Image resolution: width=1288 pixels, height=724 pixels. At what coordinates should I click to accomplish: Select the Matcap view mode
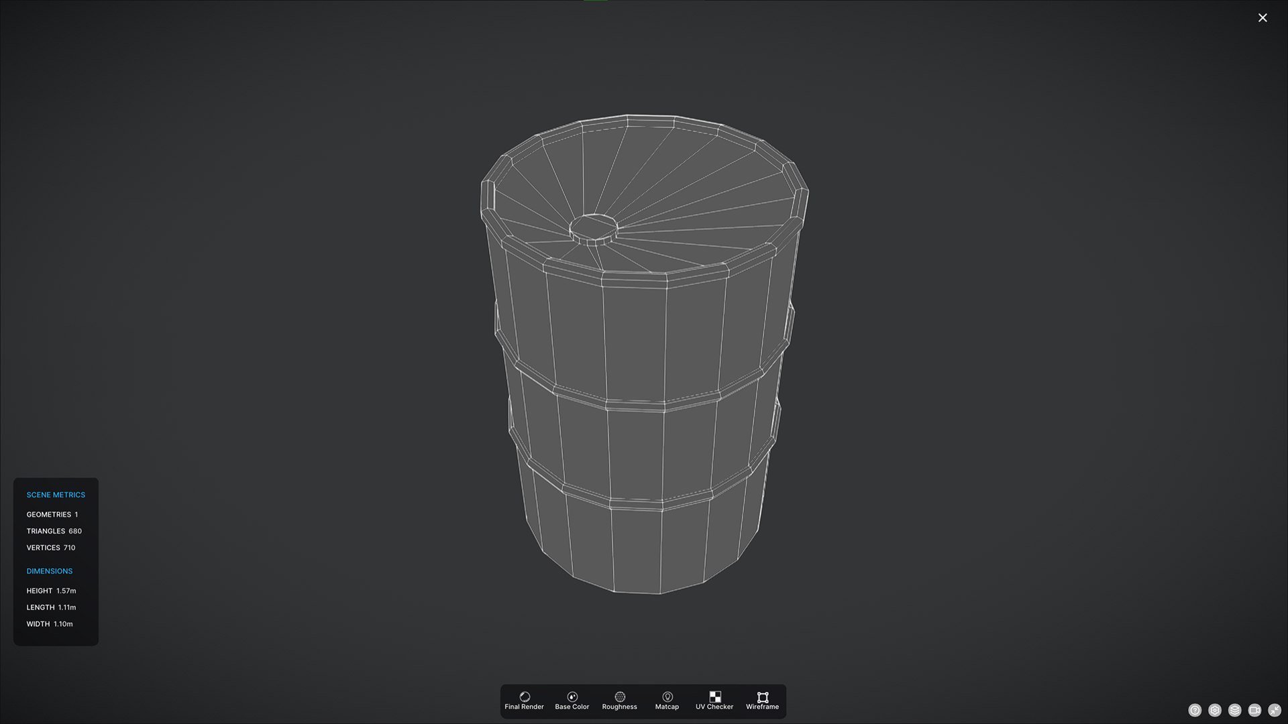click(667, 701)
